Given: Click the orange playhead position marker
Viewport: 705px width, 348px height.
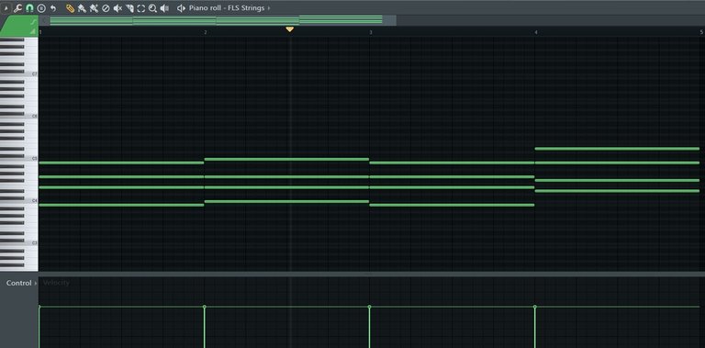Looking at the screenshot, I should pos(289,29).
